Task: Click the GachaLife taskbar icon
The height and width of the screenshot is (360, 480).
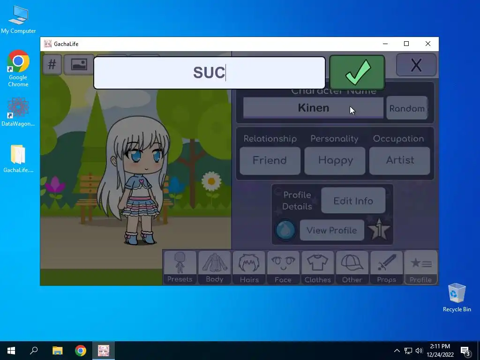Action: [104, 351]
